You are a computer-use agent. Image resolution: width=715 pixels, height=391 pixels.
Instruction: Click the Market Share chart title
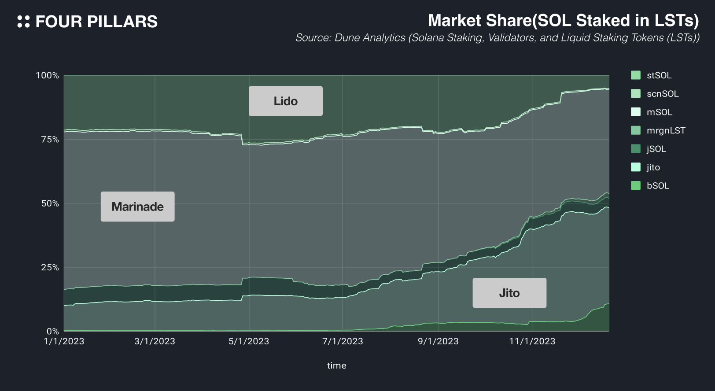563,21
